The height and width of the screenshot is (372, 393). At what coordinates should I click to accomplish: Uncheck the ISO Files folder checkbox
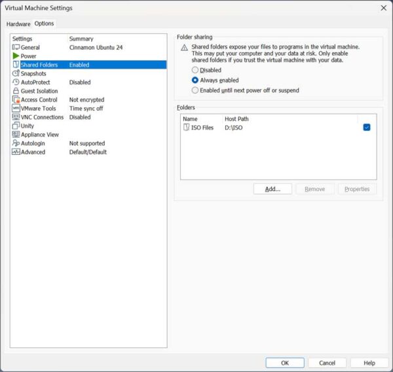tap(367, 127)
